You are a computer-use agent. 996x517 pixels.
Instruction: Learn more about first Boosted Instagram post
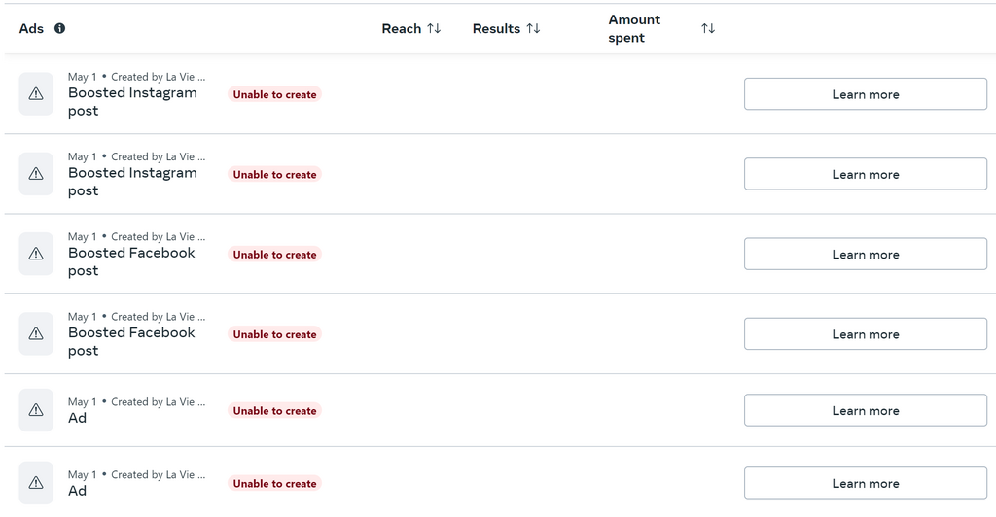(x=865, y=94)
